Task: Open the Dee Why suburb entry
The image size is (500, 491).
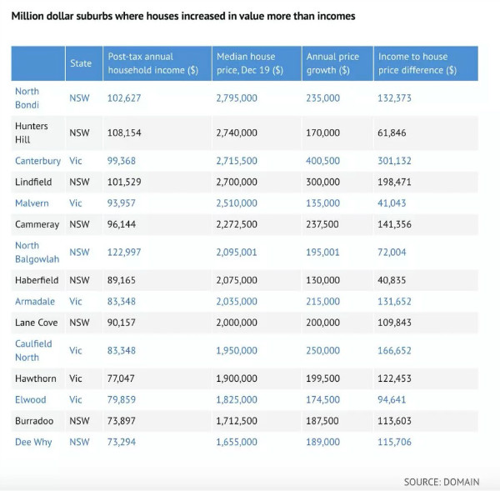Action: pos(33,442)
